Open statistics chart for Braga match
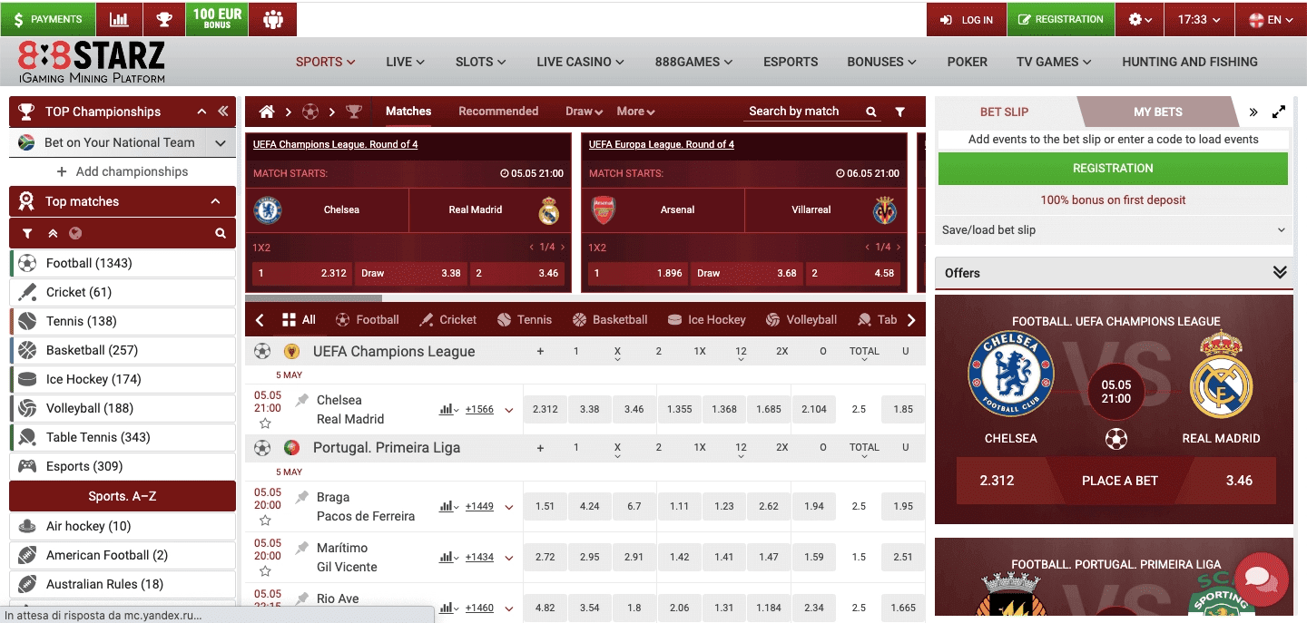1307x623 pixels. [448, 506]
